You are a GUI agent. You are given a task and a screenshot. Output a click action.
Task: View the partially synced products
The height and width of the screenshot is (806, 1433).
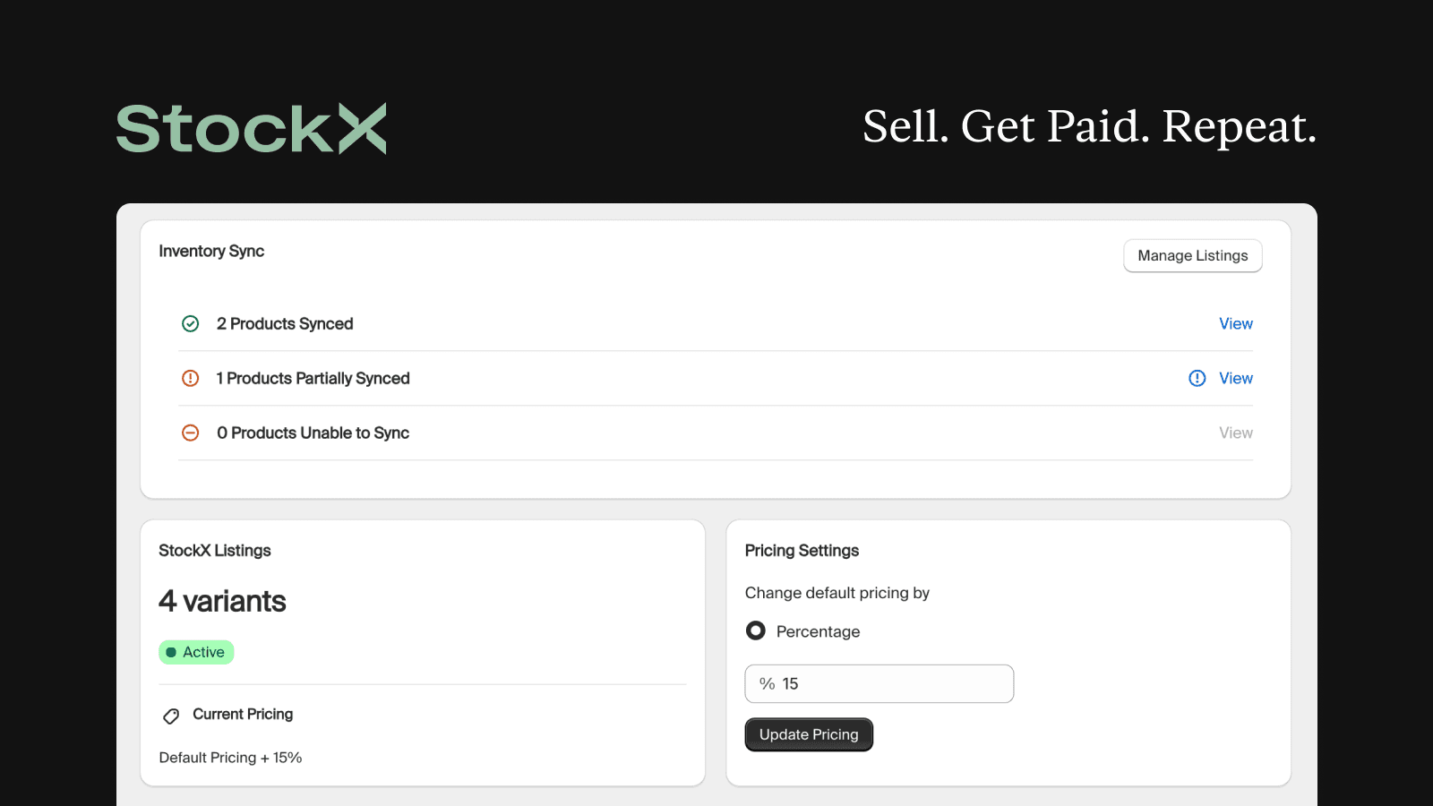1235,379
